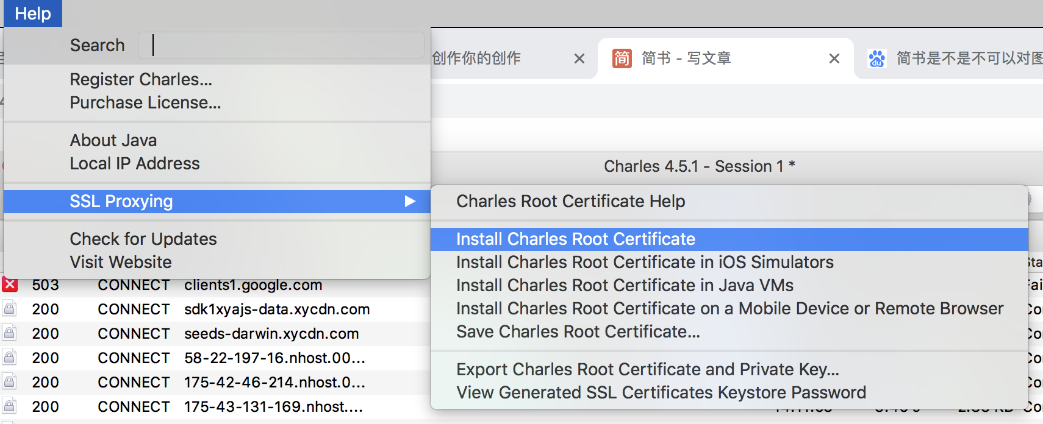Click lock icon on 58-22-197-16.nhost row
Image resolution: width=1043 pixels, height=424 pixels.
coord(9,357)
